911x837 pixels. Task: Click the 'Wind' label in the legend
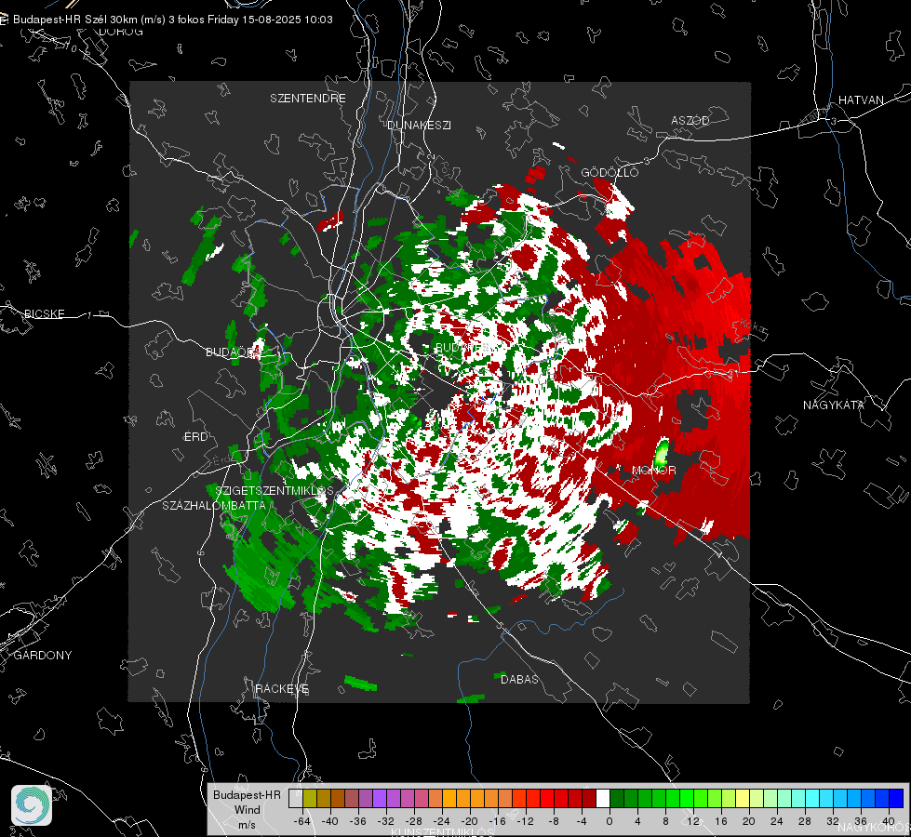tap(247, 809)
